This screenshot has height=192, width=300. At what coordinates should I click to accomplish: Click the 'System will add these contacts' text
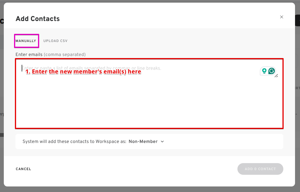click(74, 142)
